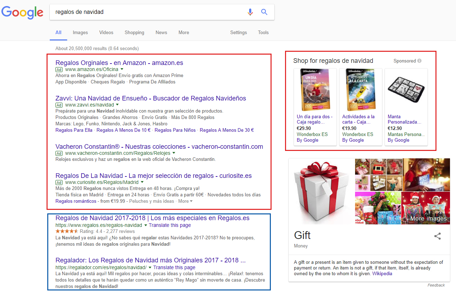Open the Zavvi Navidad de Ensueño ad
The height and width of the screenshot is (294, 456).
pos(151,98)
